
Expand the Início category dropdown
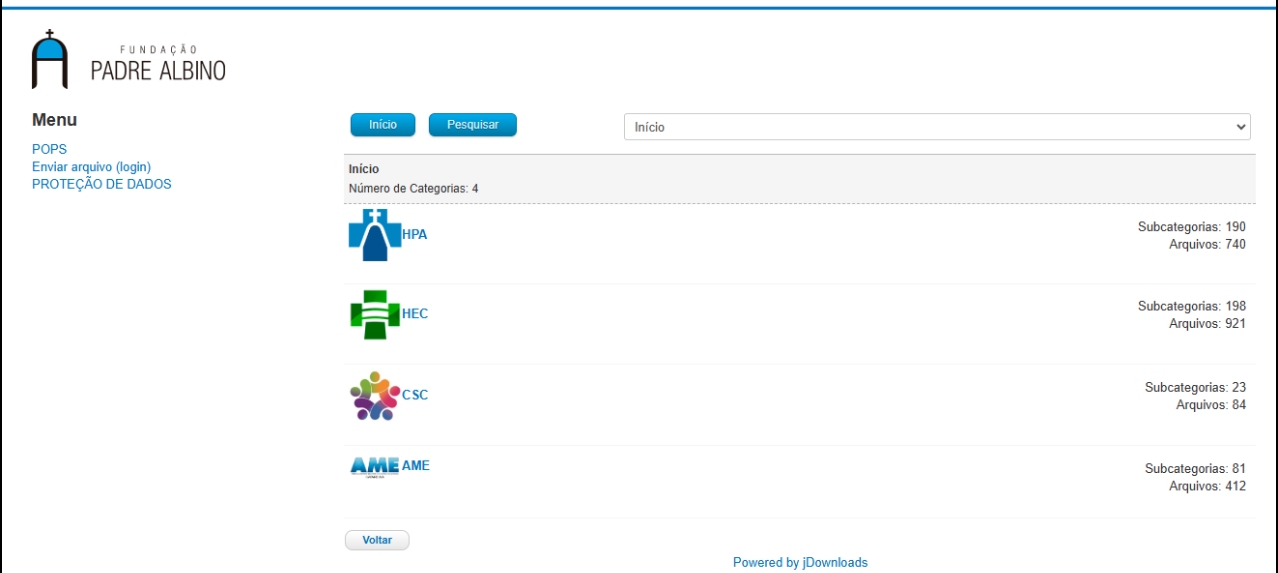pos(938,127)
